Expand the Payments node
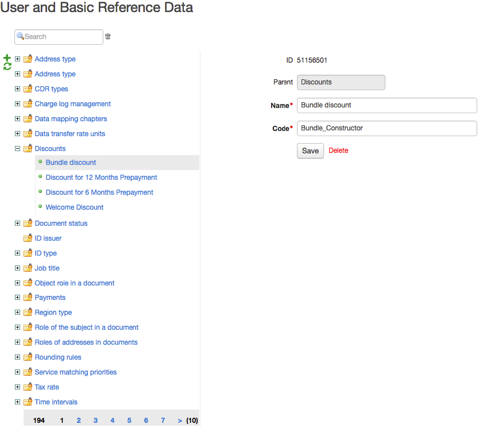479x428 pixels. tap(17, 297)
